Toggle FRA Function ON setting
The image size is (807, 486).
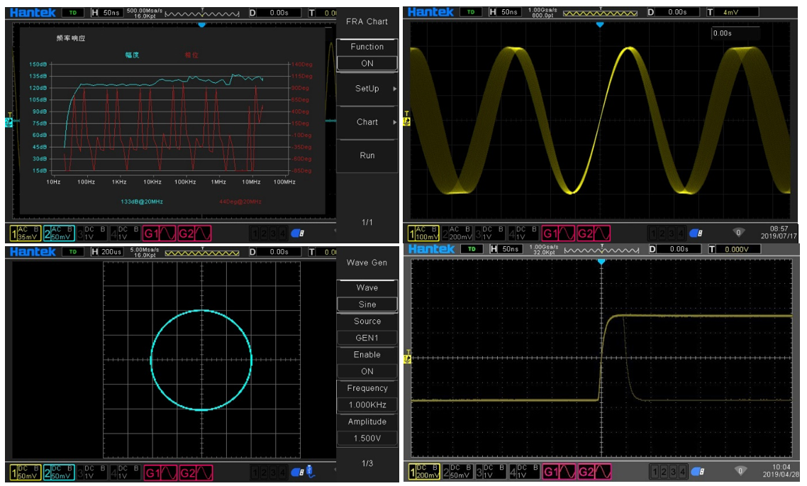[367, 63]
